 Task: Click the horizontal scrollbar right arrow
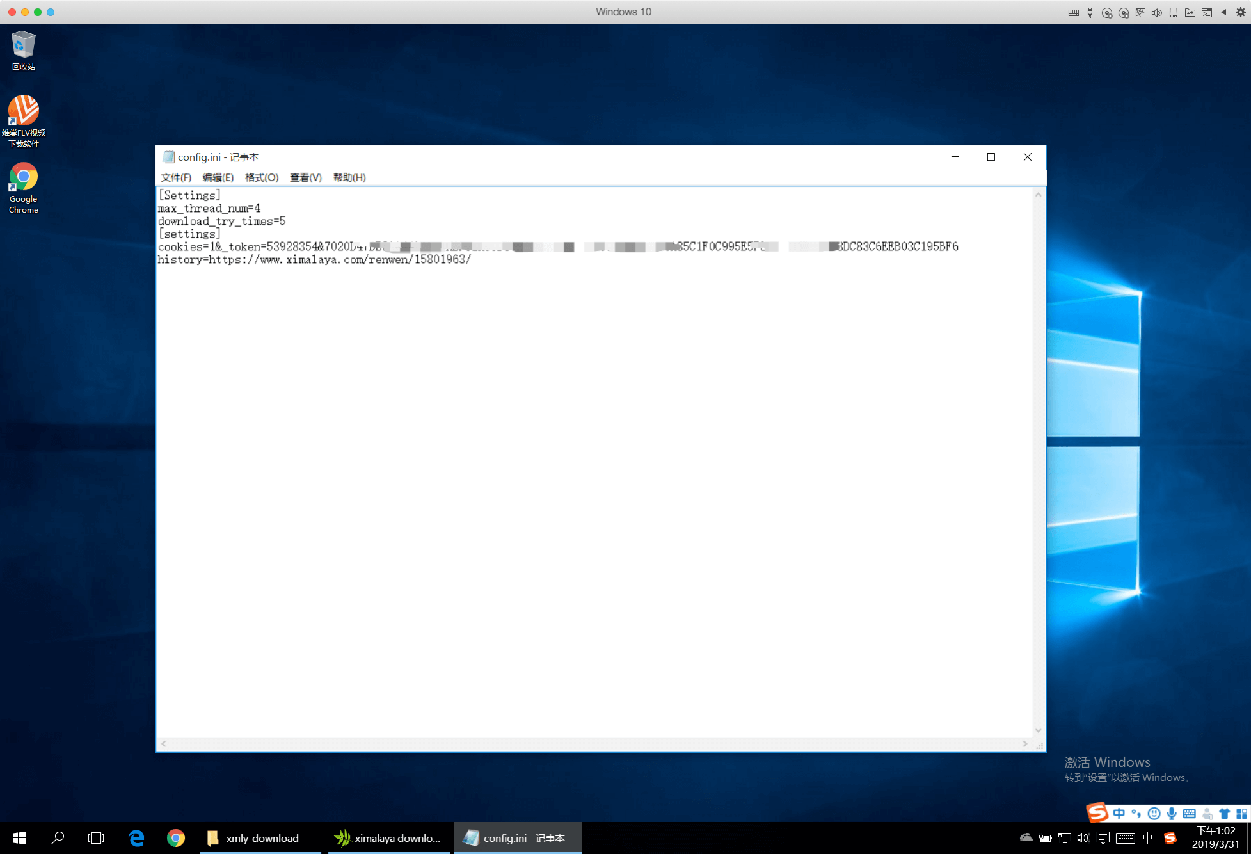point(1024,744)
